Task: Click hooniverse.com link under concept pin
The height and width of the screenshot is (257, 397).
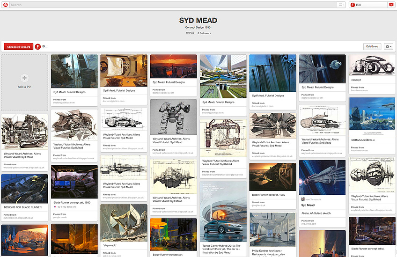Action: click(x=359, y=90)
